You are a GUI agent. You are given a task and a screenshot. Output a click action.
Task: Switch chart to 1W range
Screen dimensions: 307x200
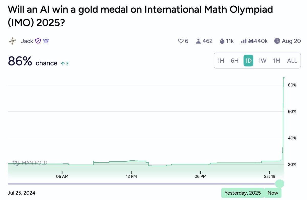(262, 61)
